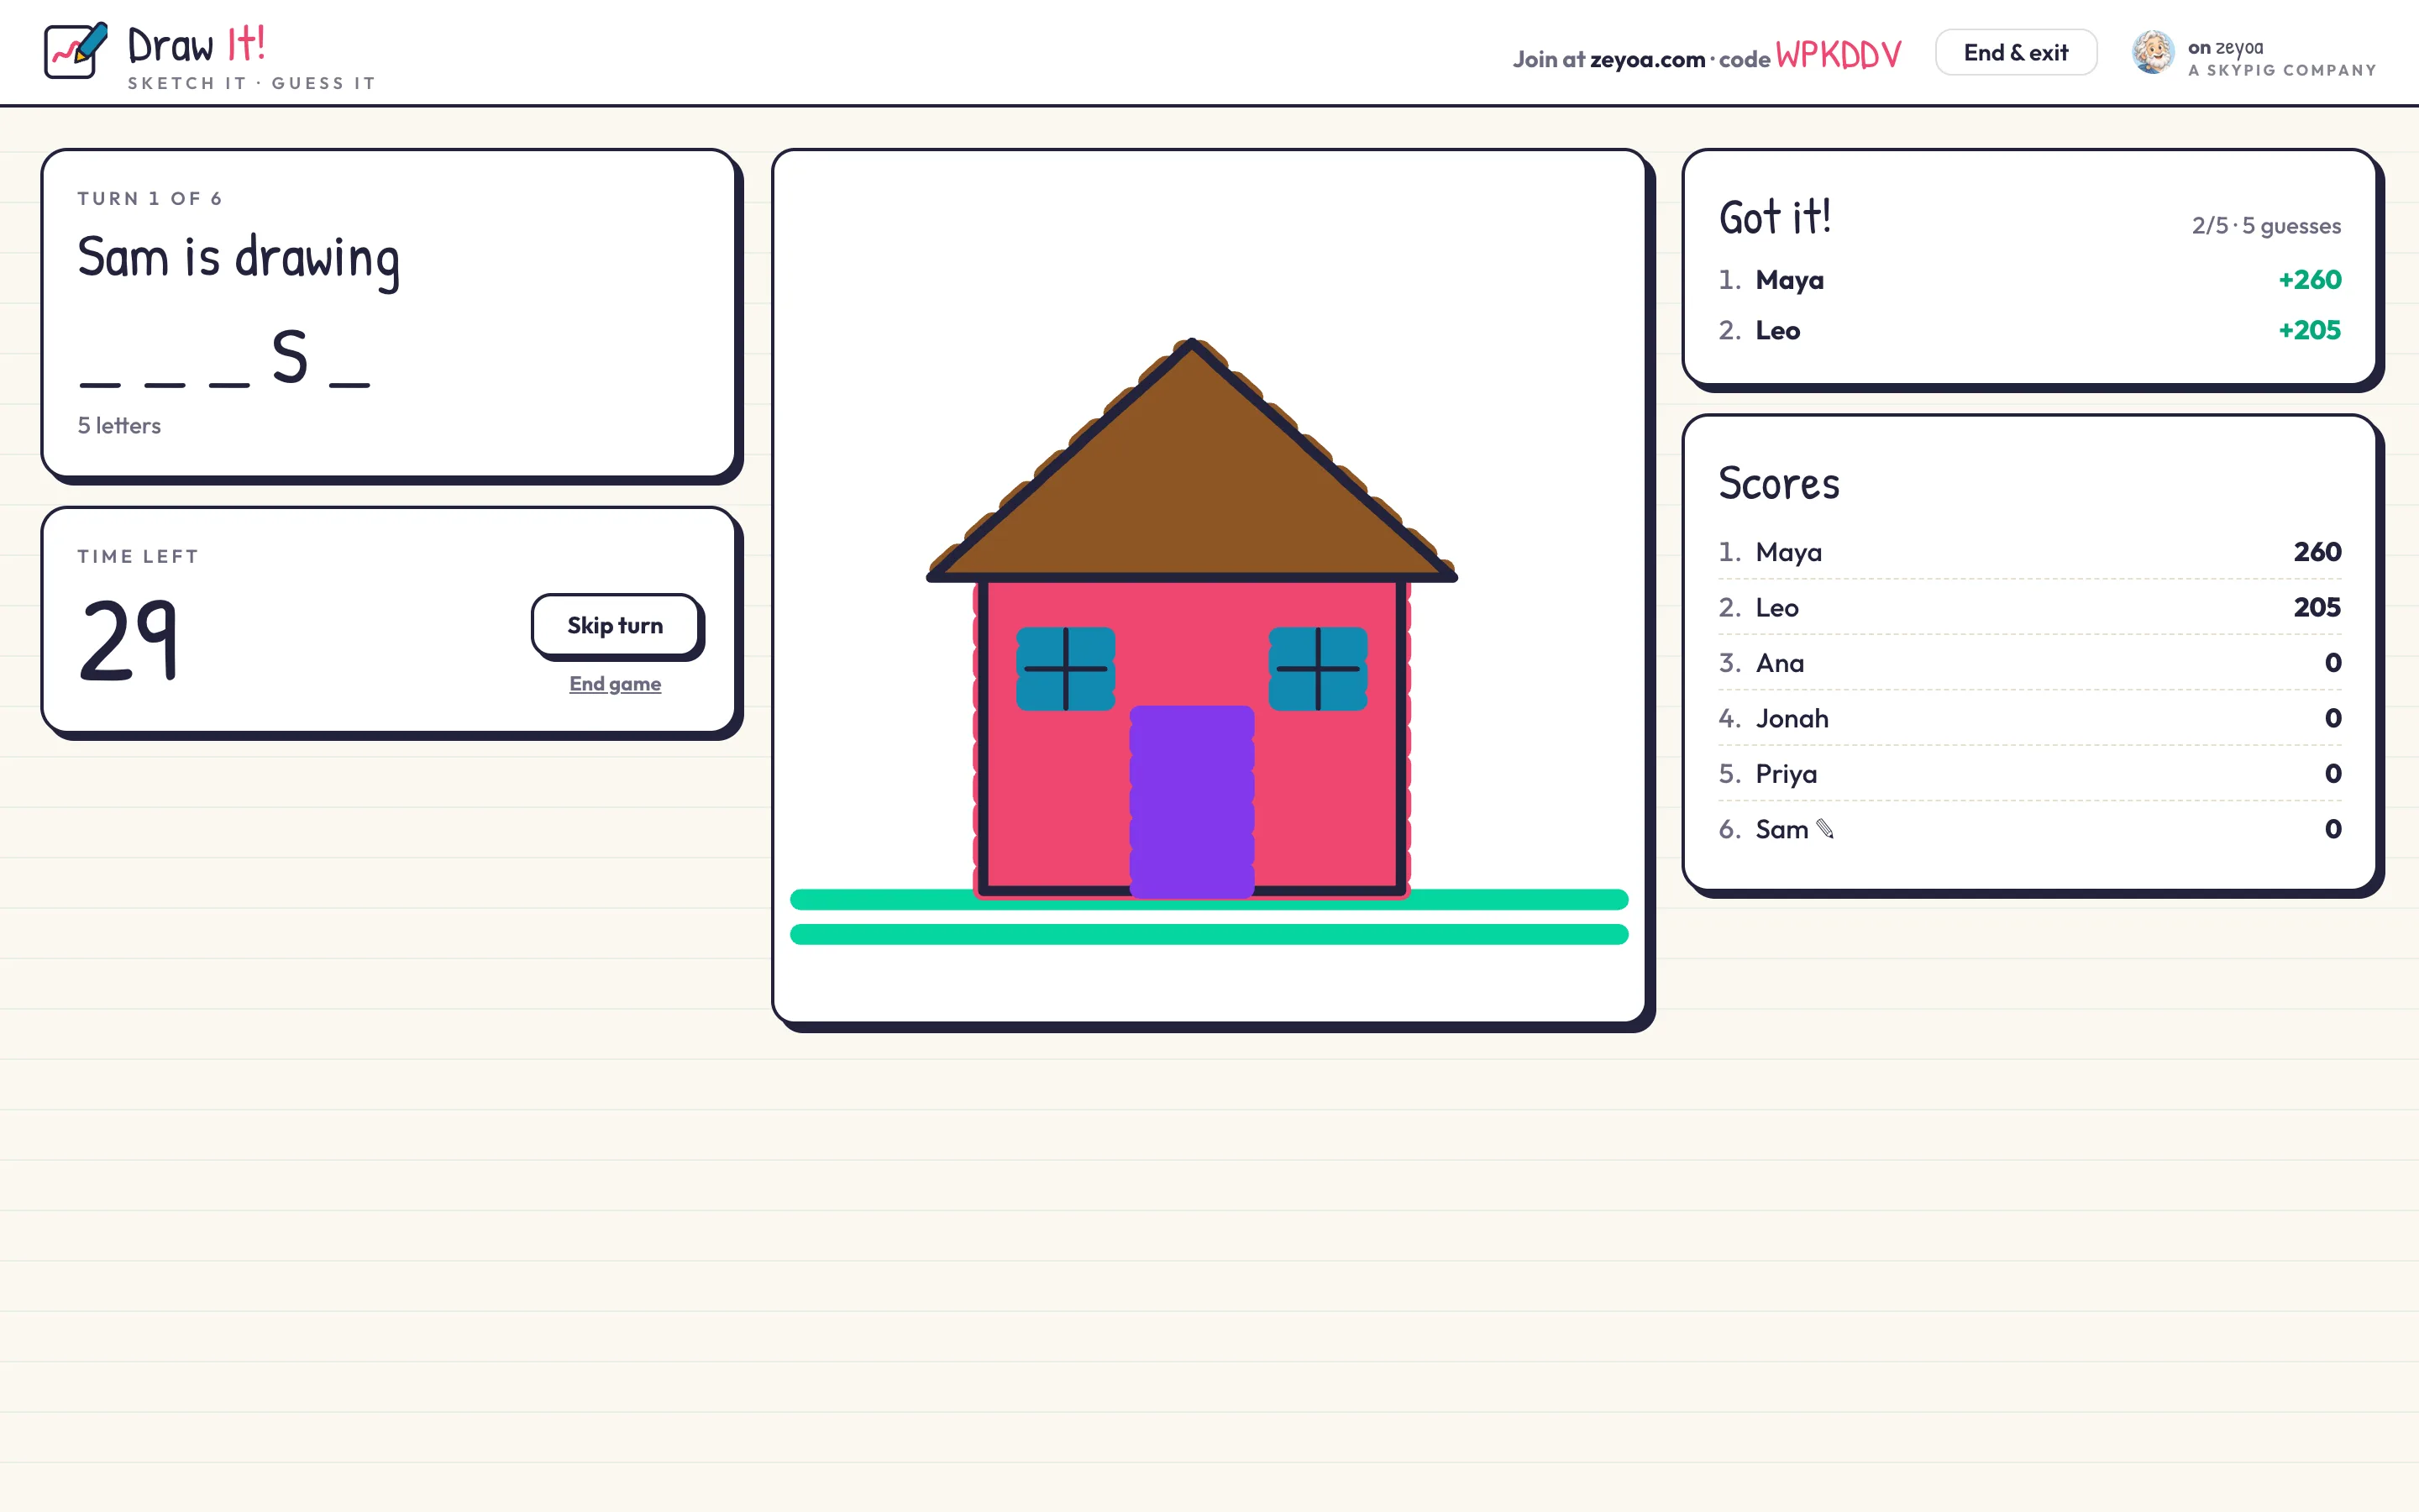Select Maya's row in Scores
Viewport: 2419px width, 1512px height.
(2029, 552)
